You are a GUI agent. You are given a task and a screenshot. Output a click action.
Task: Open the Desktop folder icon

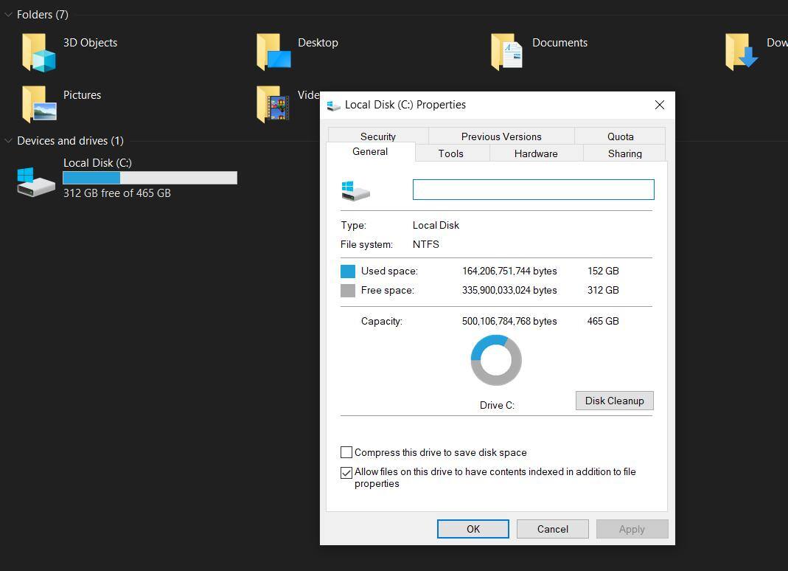pos(273,52)
